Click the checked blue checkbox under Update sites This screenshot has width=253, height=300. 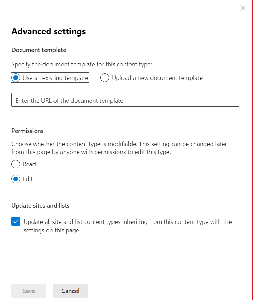click(x=16, y=221)
